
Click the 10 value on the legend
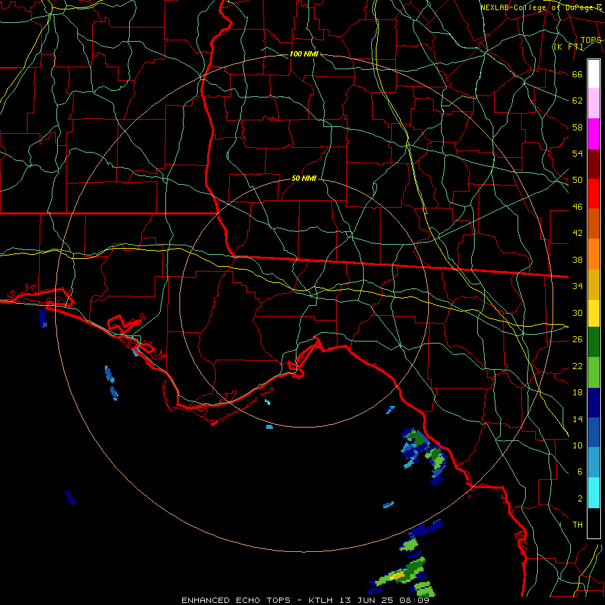coord(577,445)
